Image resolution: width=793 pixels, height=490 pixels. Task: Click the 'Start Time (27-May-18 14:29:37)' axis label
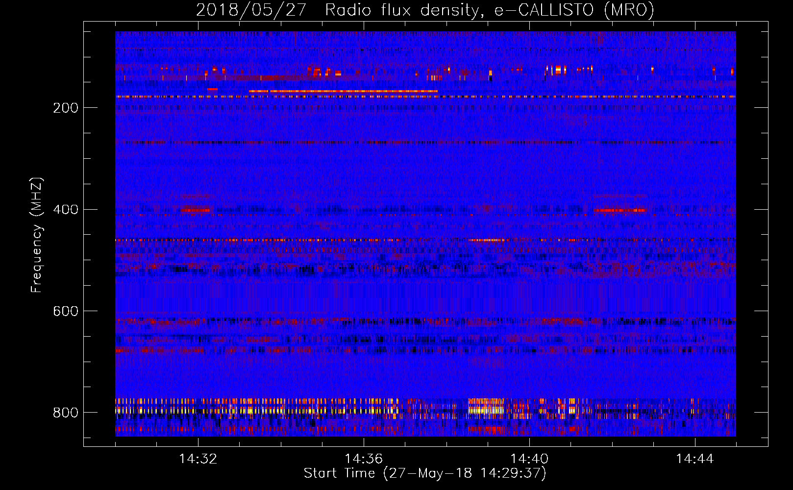pyautogui.click(x=425, y=473)
